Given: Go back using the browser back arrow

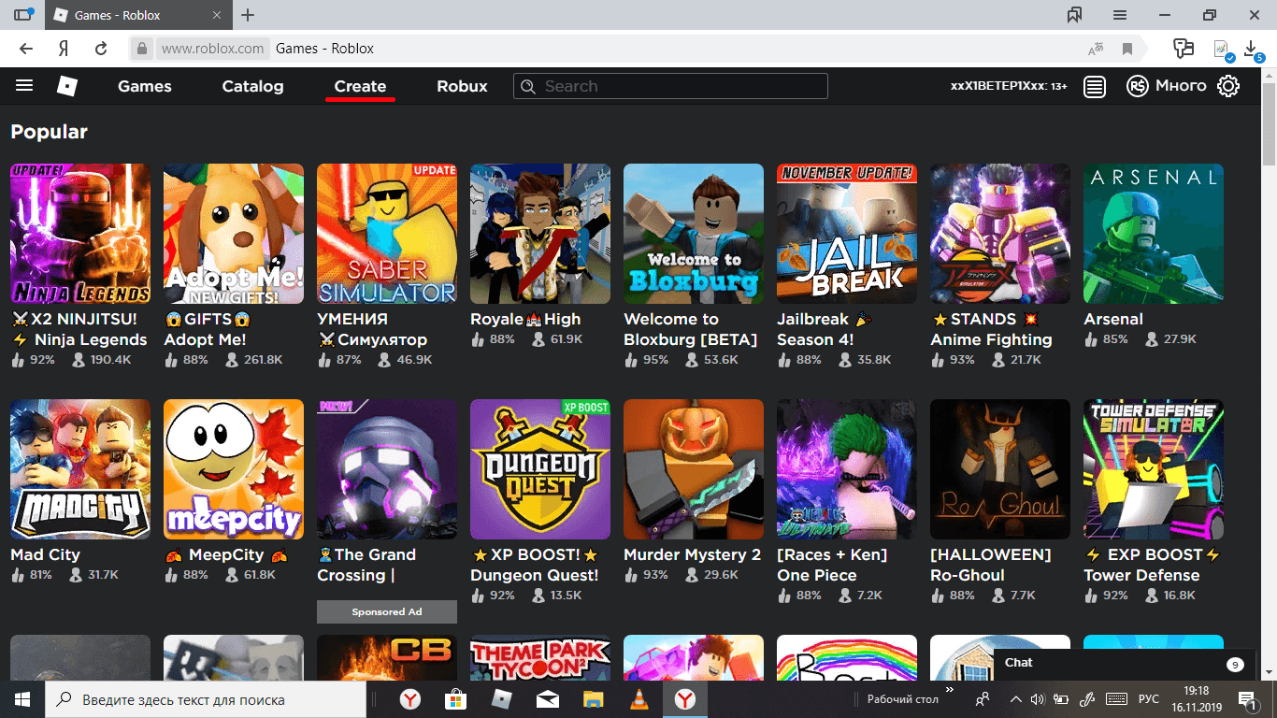Looking at the screenshot, I should pos(26,49).
